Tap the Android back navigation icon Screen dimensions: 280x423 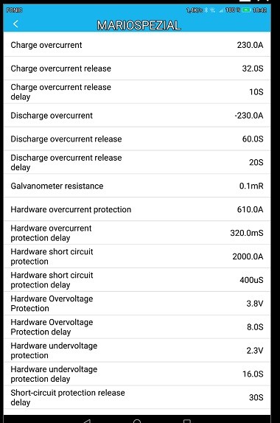(87, 421)
